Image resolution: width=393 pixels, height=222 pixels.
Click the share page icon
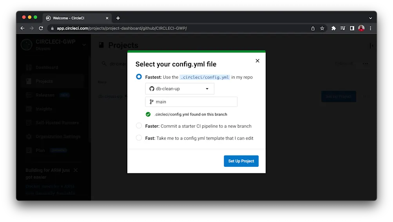click(313, 28)
